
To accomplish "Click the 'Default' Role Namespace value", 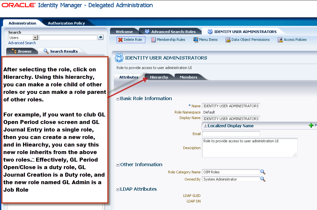I will [x=209, y=112].
